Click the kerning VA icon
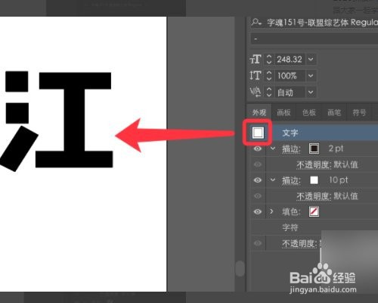Image resolution: width=378 pixels, height=303 pixels. coord(255,92)
